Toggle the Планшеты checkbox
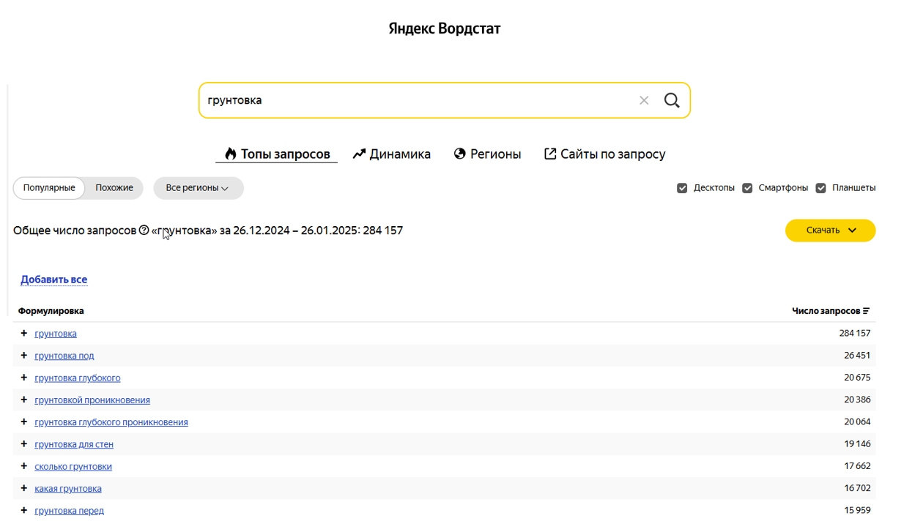 [x=821, y=189]
